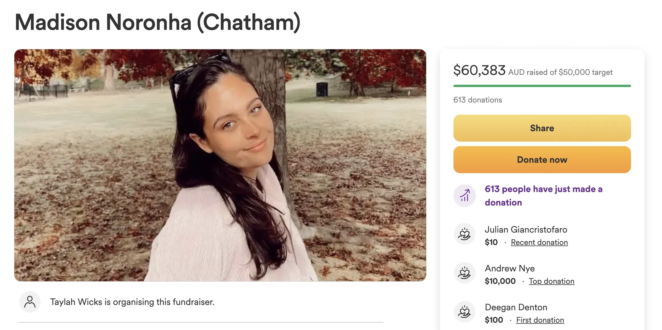Open the Top donation link
The height and width of the screenshot is (330, 662).
click(x=551, y=281)
